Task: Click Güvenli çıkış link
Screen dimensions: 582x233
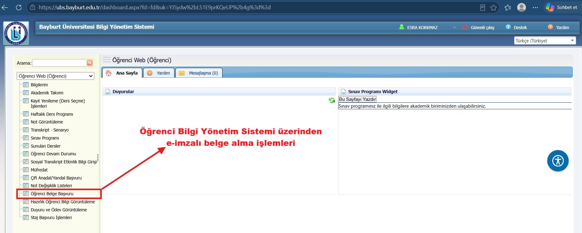Action: (x=483, y=28)
